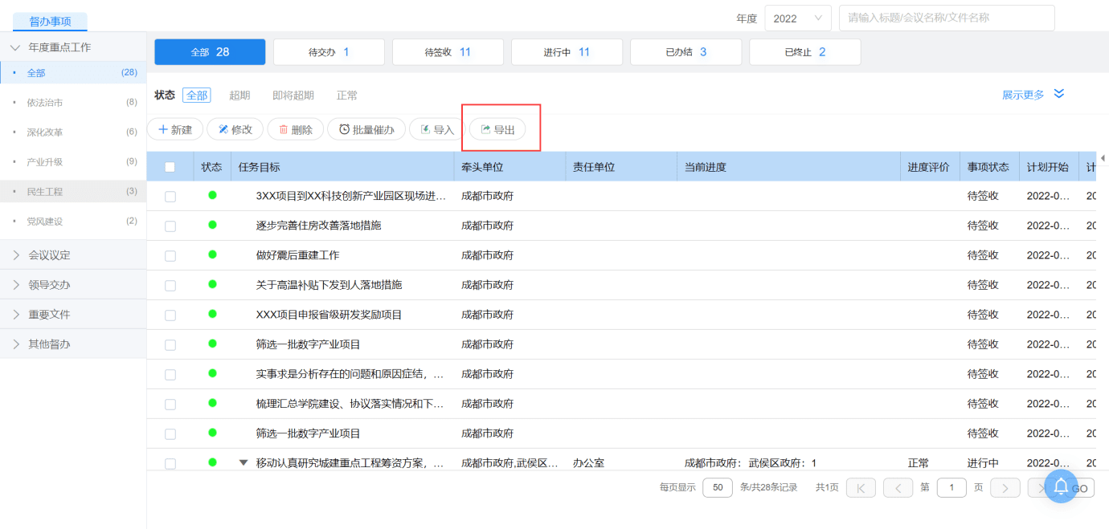This screenshot has height=529, width=1109.
Task: Select 全部 (28) in the sidebar
Action: point(73,72)
